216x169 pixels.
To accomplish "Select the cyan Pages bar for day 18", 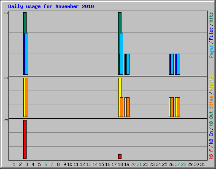I will pyautogui.click(x=121, y=54).
